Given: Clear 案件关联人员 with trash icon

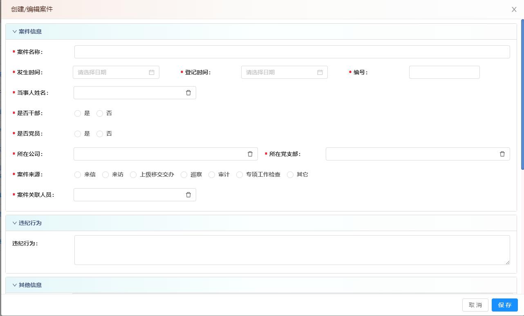Looking at the screenshot, I should [188, 195].
